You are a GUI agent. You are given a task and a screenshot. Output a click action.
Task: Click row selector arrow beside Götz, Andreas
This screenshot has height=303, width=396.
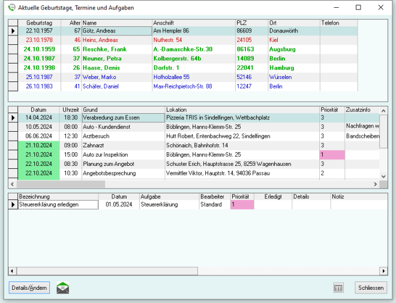[13, 31]
